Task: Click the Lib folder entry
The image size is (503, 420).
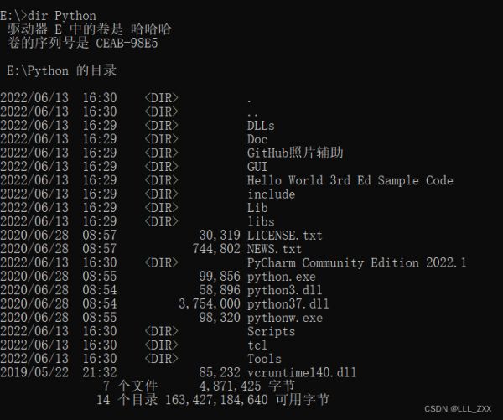Action: [x=257, y=208]
